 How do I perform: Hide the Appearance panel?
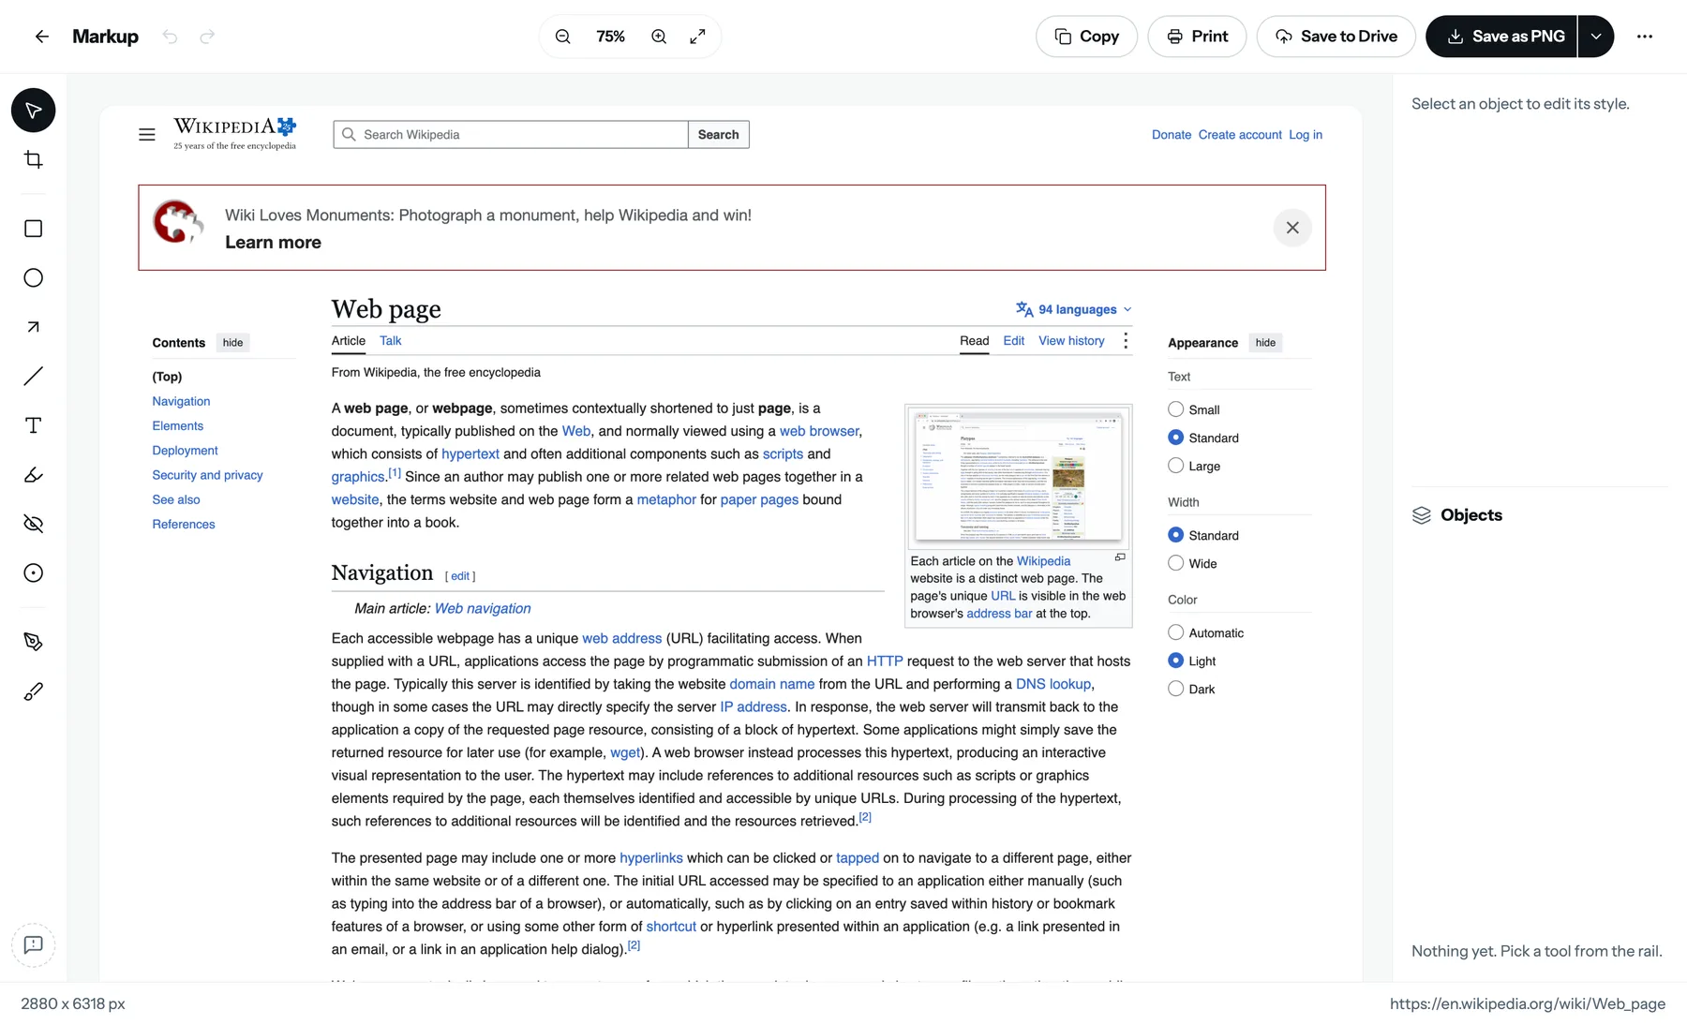point(1265,343)
